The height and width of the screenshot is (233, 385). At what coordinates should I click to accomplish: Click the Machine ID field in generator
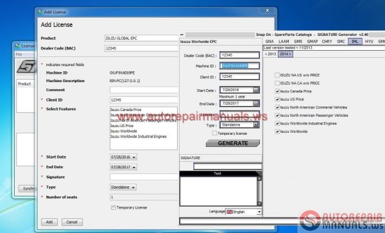pyautogui.click(x=239, y=66)
